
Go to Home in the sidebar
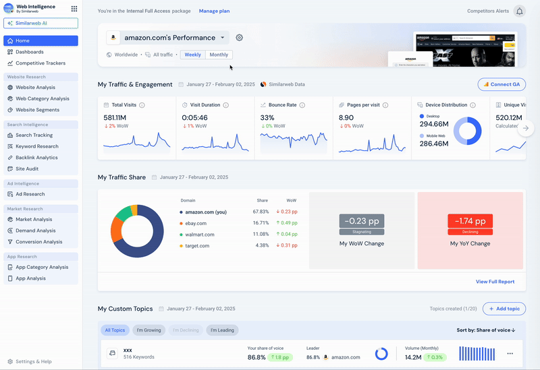40,40
